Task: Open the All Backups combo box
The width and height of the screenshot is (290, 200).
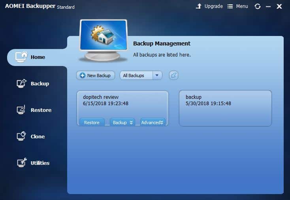Action: (141, 75)
